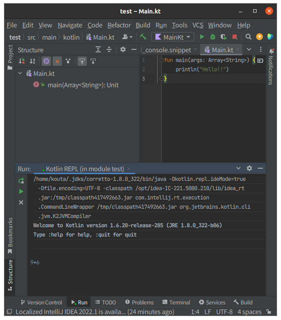This screenshot has width=281, height=320.
Task: Execute REPL command with green play icon
Action: point(21,191)
